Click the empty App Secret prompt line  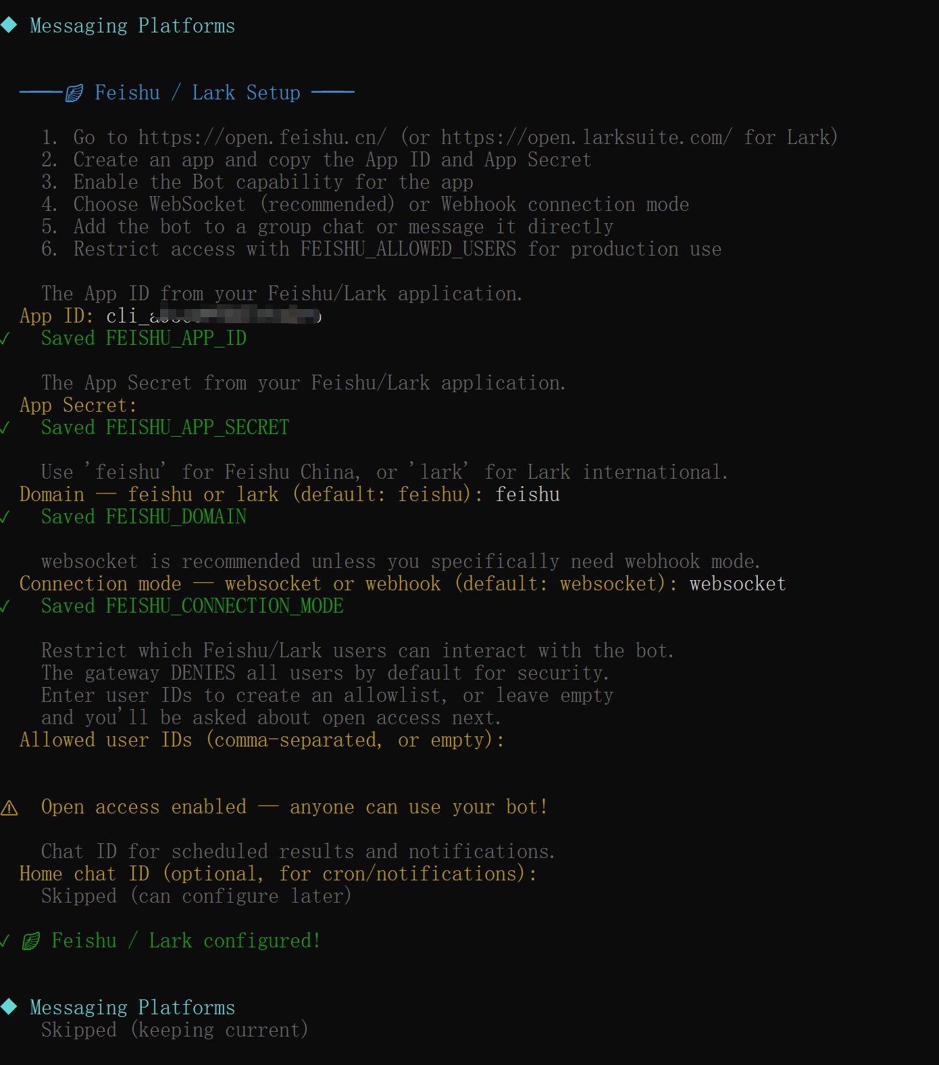[x=79, y=405]
